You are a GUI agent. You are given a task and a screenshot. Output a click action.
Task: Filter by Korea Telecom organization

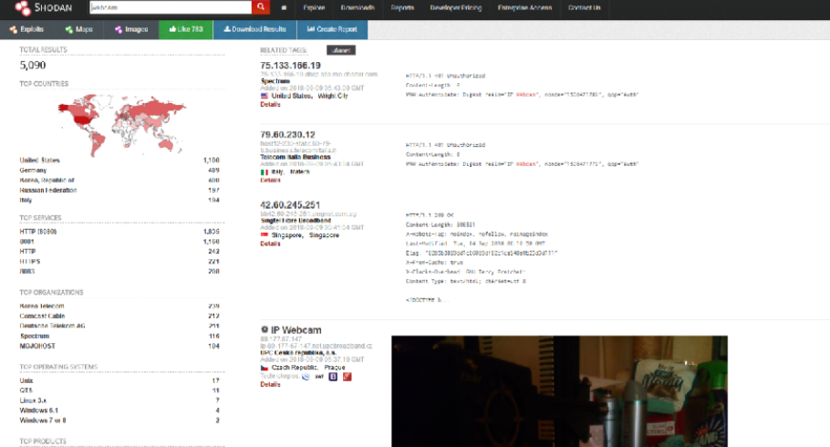pyautogui.click(x=42, y=307)
